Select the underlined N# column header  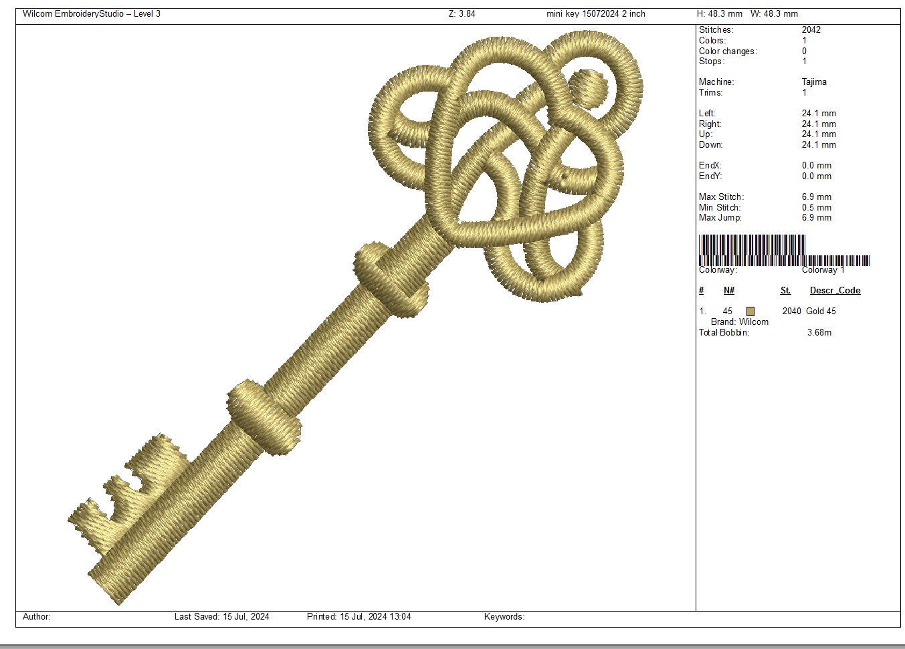[729, 291]
